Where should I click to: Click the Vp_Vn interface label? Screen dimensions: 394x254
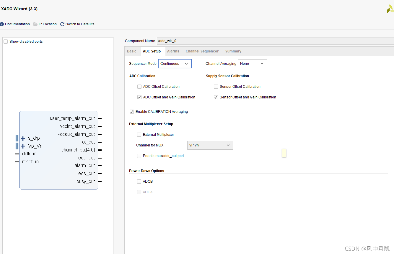point(35,146)
